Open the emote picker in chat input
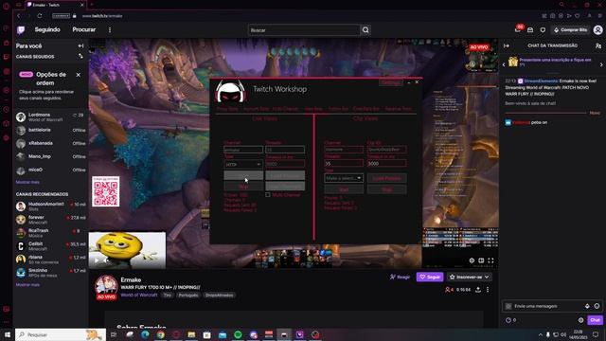606x341 pixels. pos(597,306)
